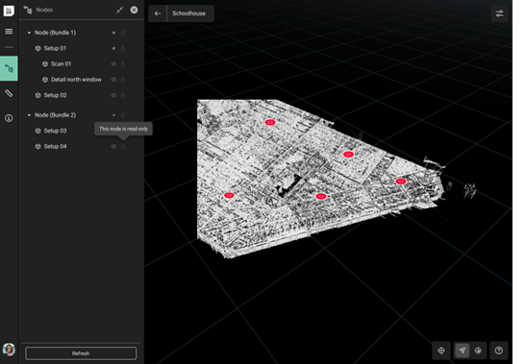Screen dimensions: 526x364
Task: Select the Setup 04 label
Action: tap(55, 147)
